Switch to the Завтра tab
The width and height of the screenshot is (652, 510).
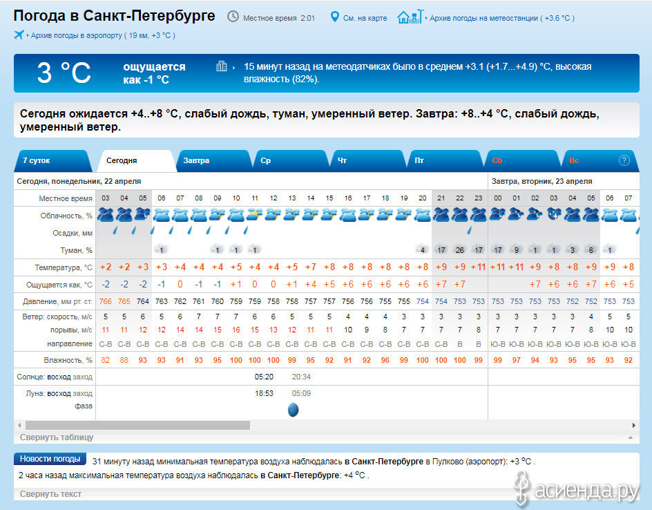click(x=213, y=160)
